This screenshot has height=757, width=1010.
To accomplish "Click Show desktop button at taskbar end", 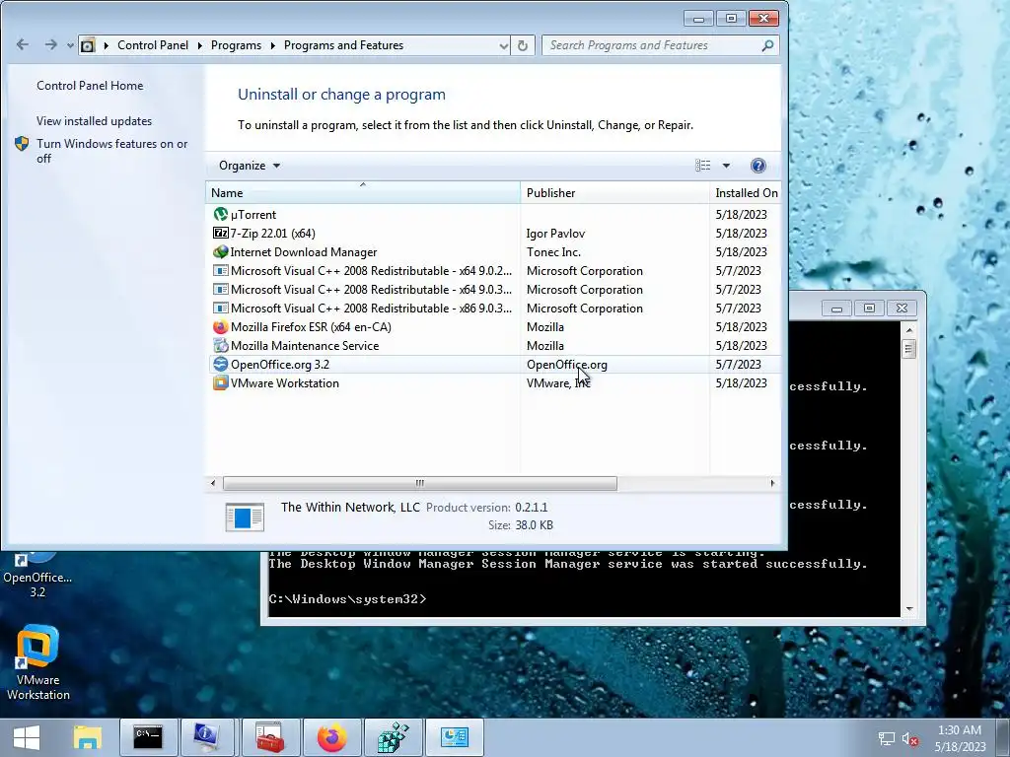I will click(1003, 737).
